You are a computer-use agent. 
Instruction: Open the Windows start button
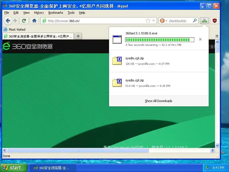tap(13, 168)
